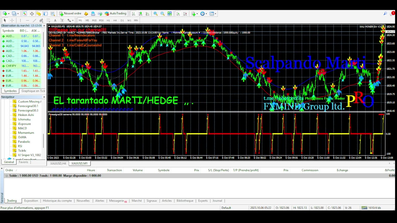Screen dimensions: 397x223
Task: Switch chart to candlesticks style
Action: coord(140,14)
